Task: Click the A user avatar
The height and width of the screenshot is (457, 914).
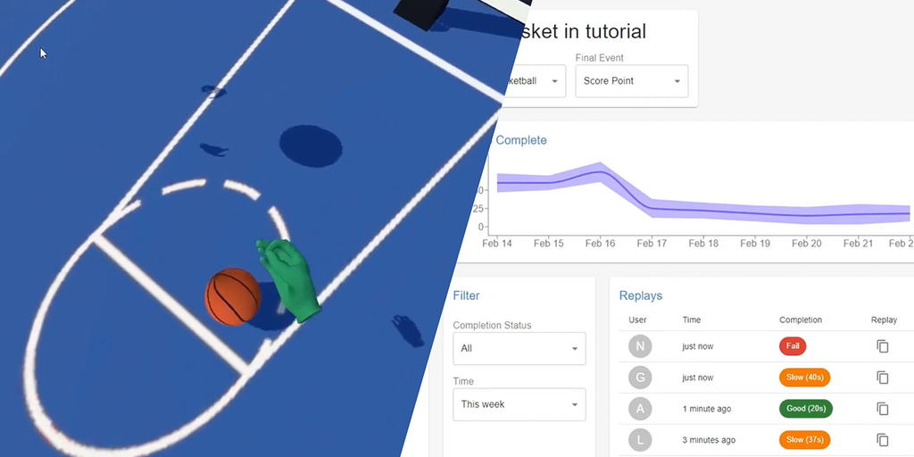Action: point(640,409)
